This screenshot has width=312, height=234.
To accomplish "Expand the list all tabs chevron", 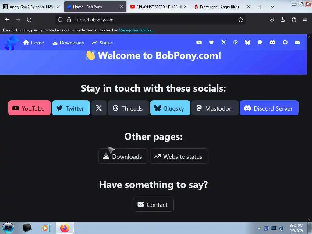I will tap(272, 7).
